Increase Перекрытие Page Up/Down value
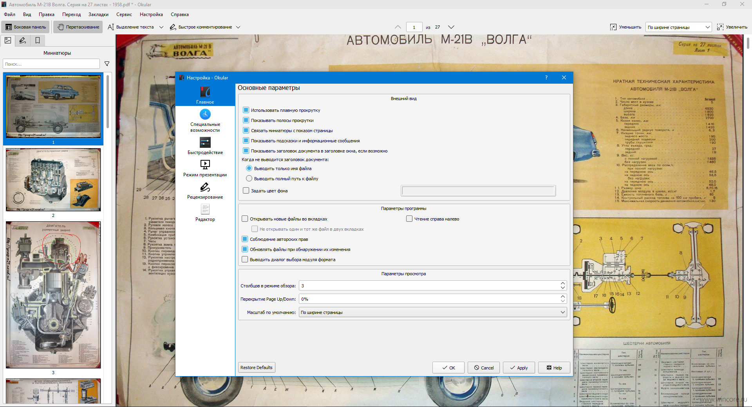 (563, 297)
